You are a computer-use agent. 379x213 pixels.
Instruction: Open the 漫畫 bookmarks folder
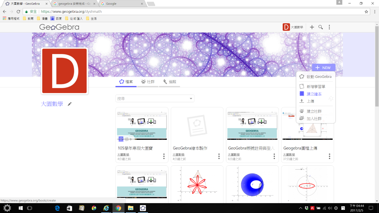[x=42, y=19]
